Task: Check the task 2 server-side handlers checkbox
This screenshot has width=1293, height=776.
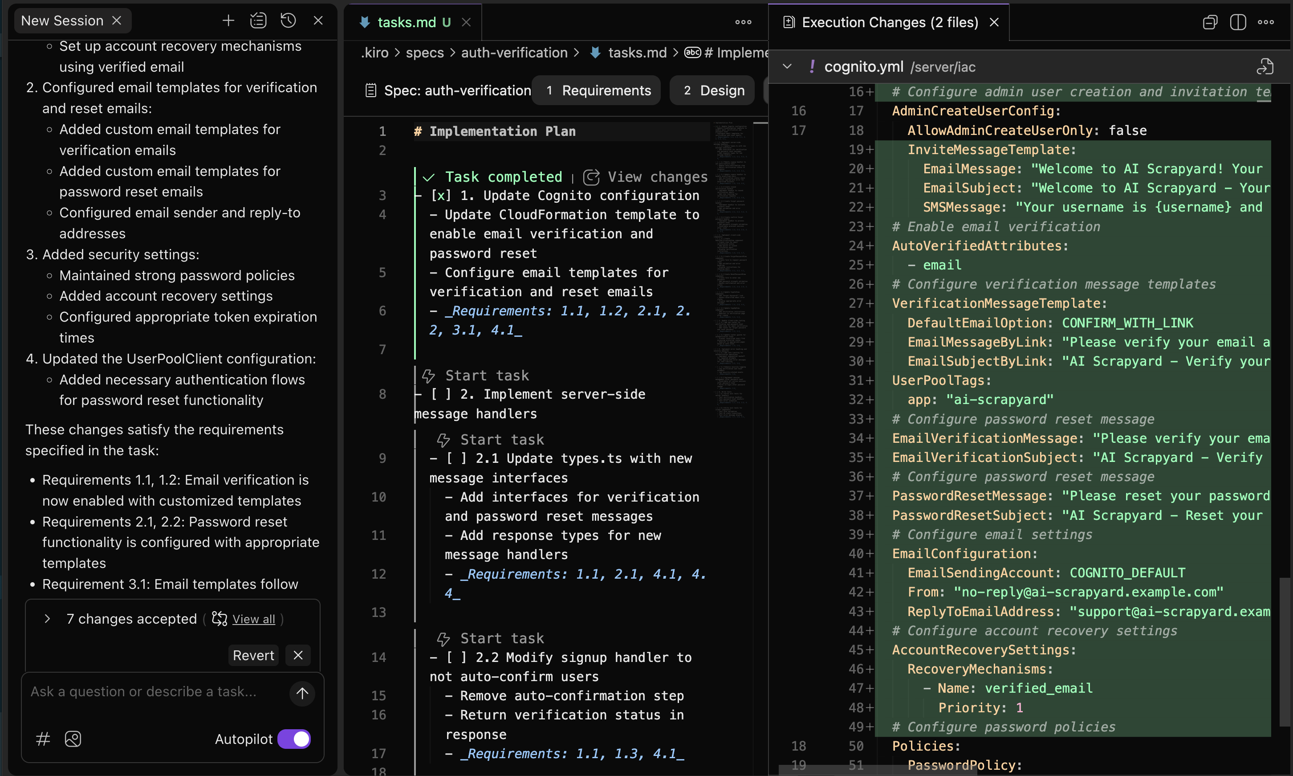Action: [441, 394]
